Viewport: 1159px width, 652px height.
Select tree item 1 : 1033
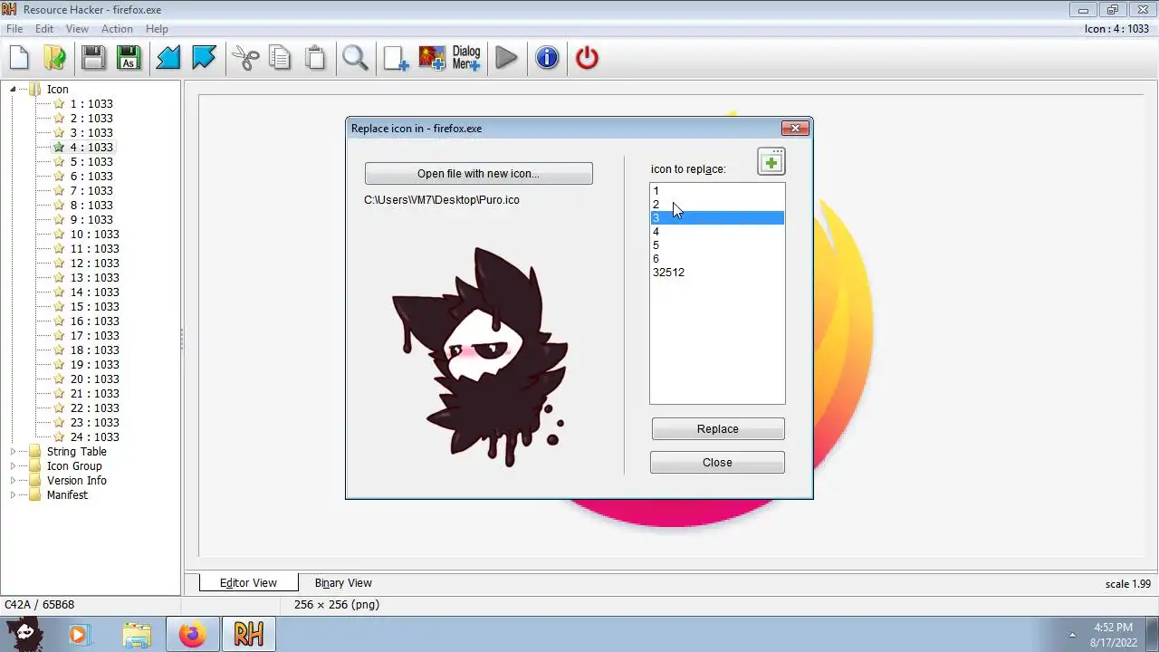click(91, 103)
